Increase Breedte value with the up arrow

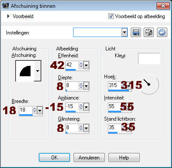(34, 109)
